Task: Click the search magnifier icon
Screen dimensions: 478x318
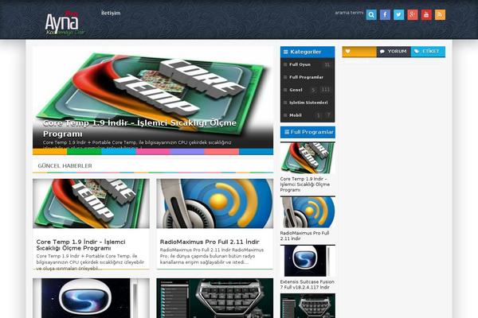Action: pyautogui.click(x=371, y=14)
